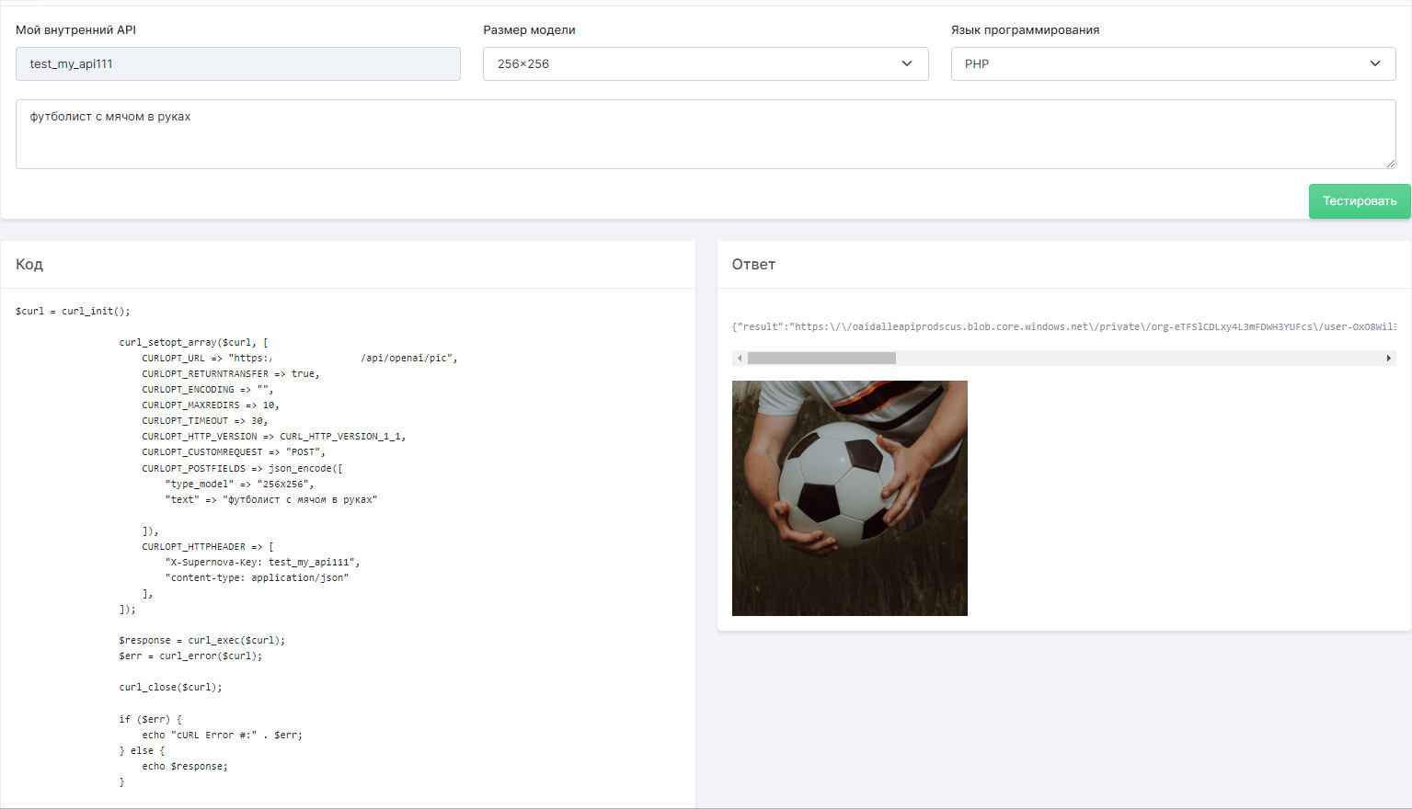This screenshot has height=810, width=1412.
Task: Click the CURLOPT_ENCODING => "" line
Action: click(x=208, y=390)
